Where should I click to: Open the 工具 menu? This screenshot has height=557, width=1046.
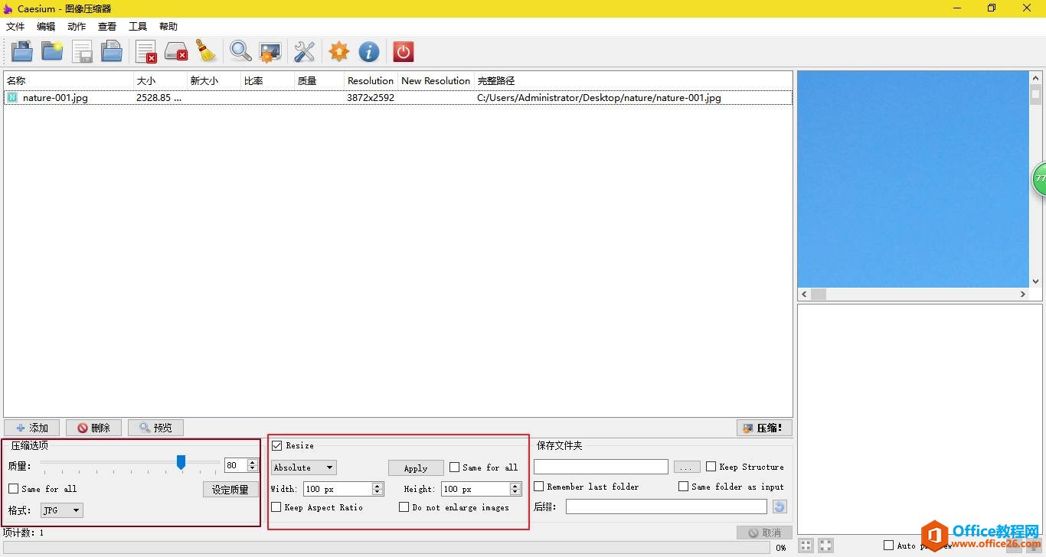[138, 26]
